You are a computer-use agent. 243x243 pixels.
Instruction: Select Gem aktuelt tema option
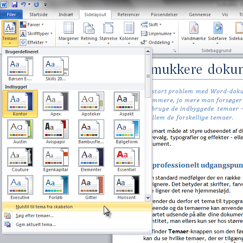click(x=36, y=224)
